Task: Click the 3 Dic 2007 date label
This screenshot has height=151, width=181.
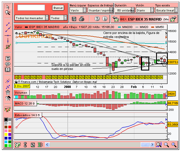Action: [x=22, y=86]
